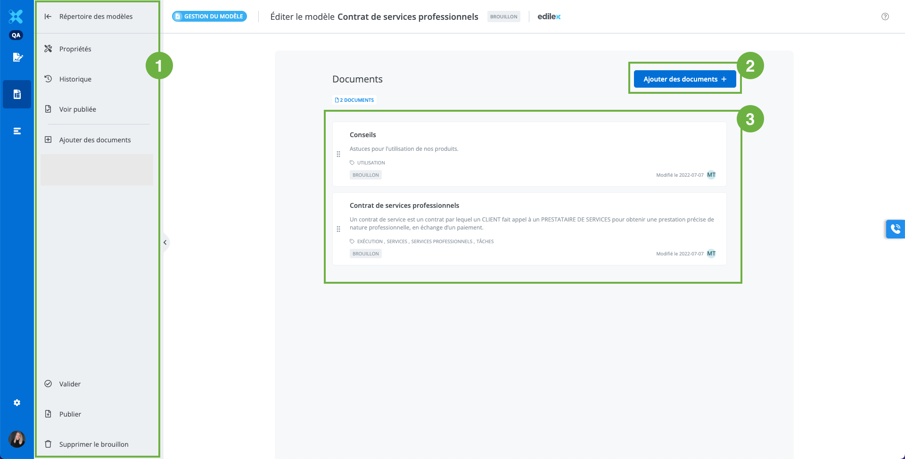Click Valider in the sidebar
Image resolution: width=905 pixels, height=459 pixels.
pyautogui.click(x=70, y=384)
